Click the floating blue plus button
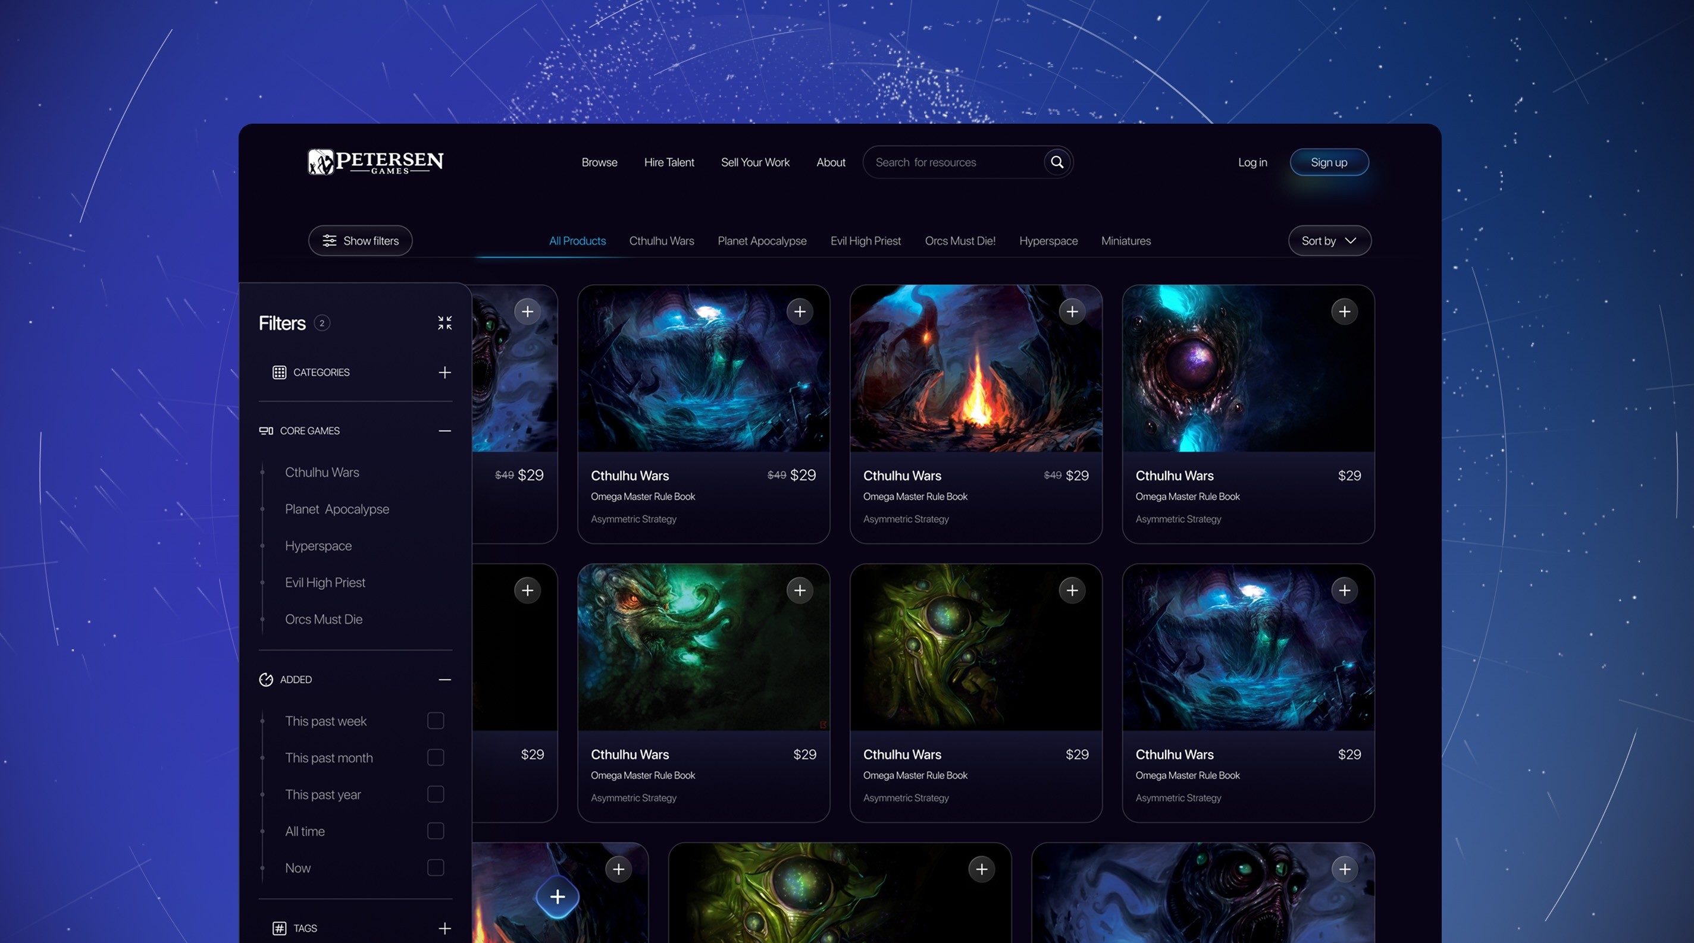The height and width of the screenshot is (943, 1694). (x=557, y=897)
